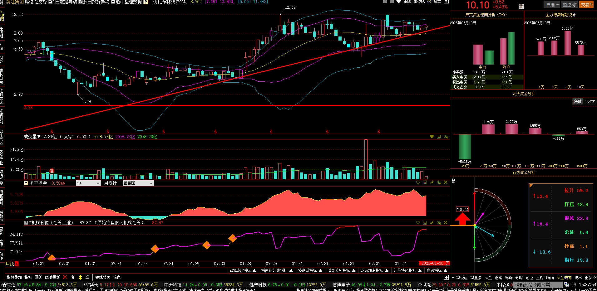Open the period dropdown showing 13
Image resolution: width=597 pixels, height=291 pixels.
88,183
